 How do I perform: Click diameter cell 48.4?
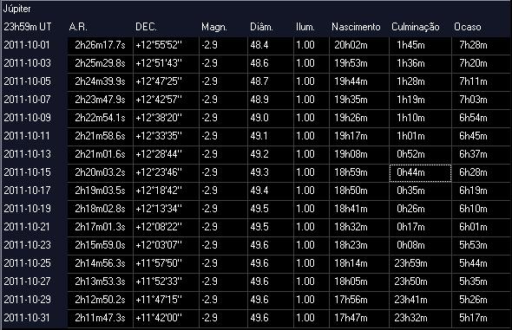tap(271, 45)
